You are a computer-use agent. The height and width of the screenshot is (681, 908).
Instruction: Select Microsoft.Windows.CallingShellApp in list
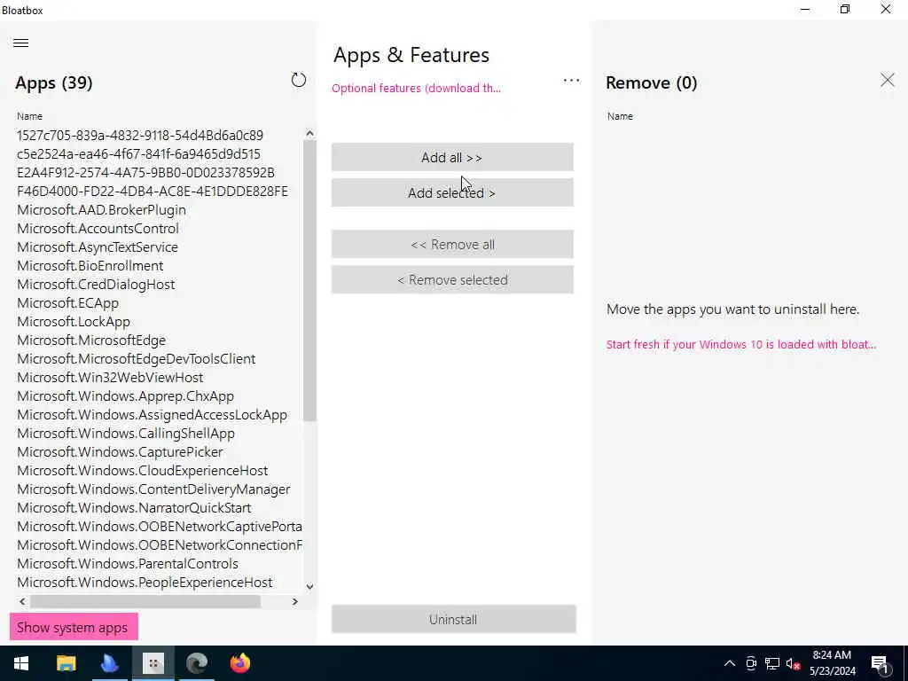[x=126, y=433]
